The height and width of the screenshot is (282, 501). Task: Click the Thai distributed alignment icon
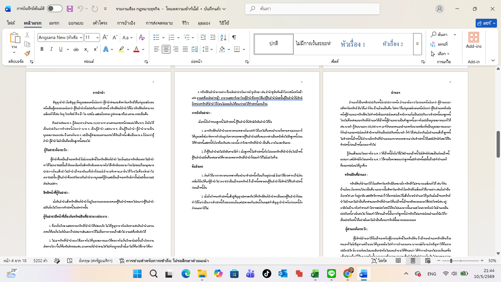[194, 49]
